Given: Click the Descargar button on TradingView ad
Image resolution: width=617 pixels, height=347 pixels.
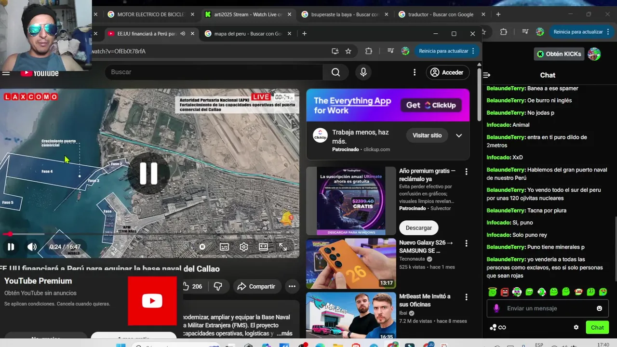Looking at the screenshot, I should coord(418,227).
